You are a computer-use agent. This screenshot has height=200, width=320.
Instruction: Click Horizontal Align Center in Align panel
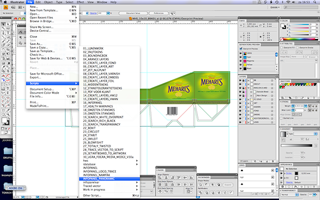click(x=166, y=178)
